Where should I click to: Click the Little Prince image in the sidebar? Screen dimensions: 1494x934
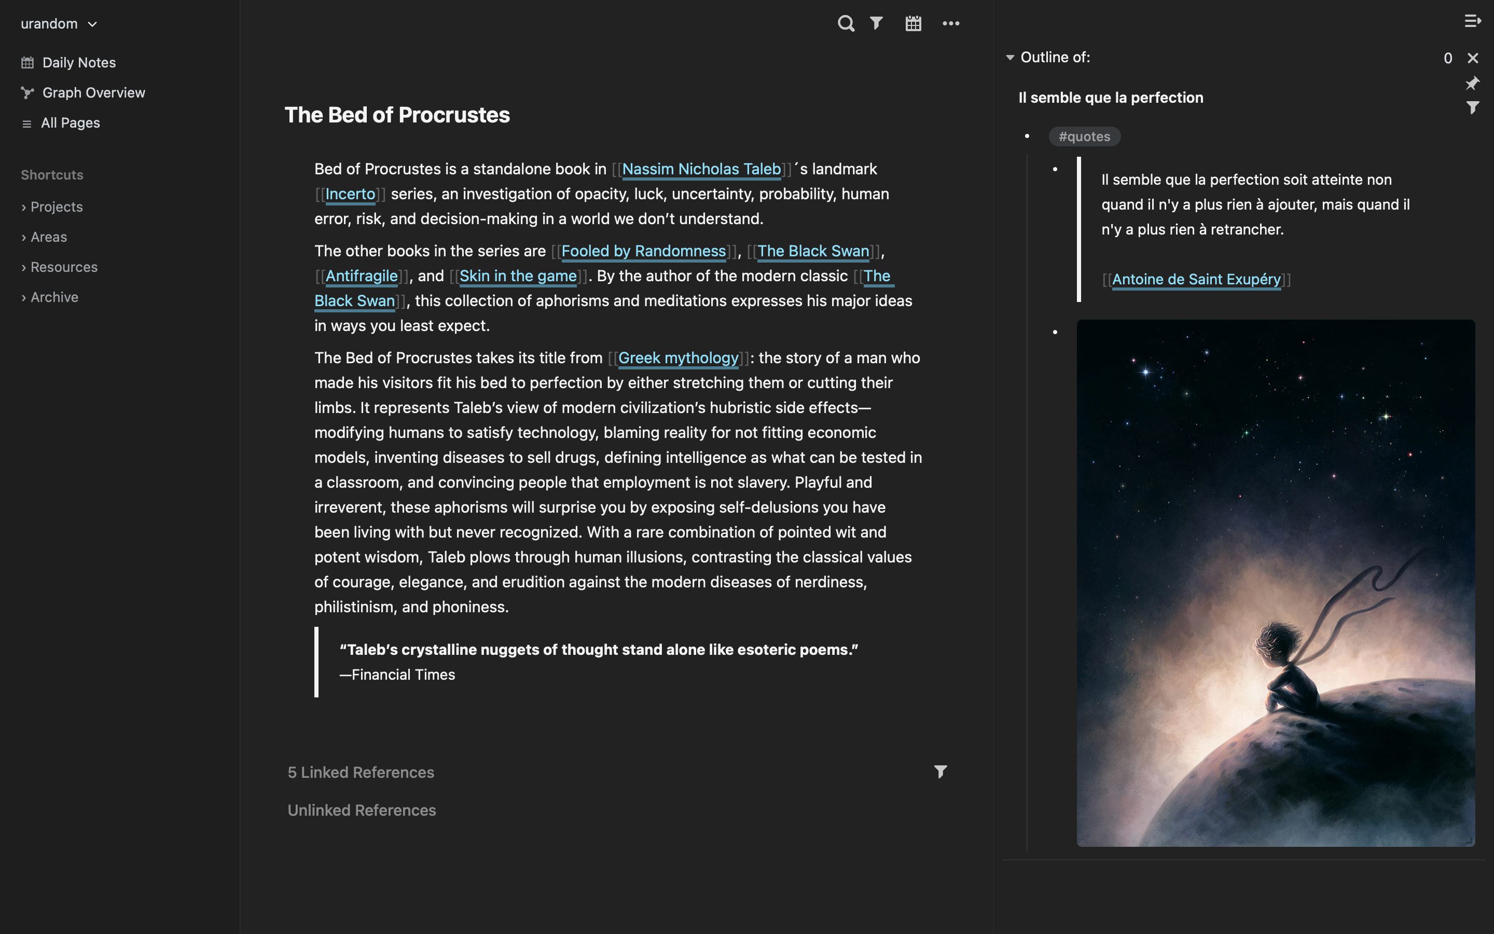pyautogui.click(x=1276, y=587)
